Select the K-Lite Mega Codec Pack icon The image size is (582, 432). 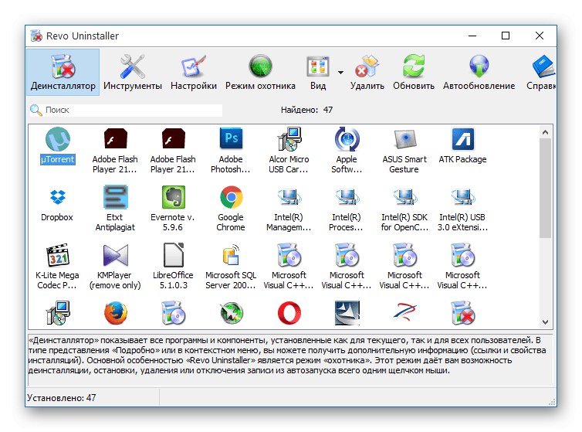(58, 255)
